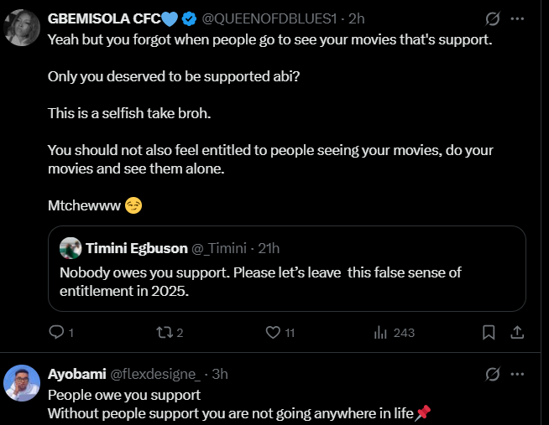The image size is (549, 425).
Task: Click Ayobami display name
Action: 77,374
